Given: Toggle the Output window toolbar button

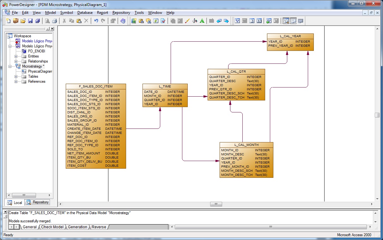Looking at the screenshot, I should [x=293, y=21].
